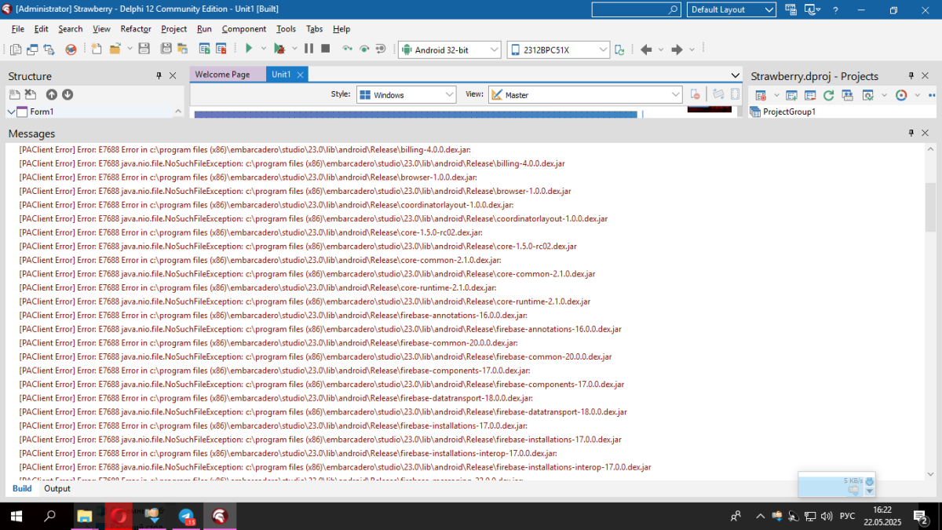The height and width of the screenshot is (530, 942).
Task: Click the Remove Project icon in the Projects panel
Action: (810, 95)
